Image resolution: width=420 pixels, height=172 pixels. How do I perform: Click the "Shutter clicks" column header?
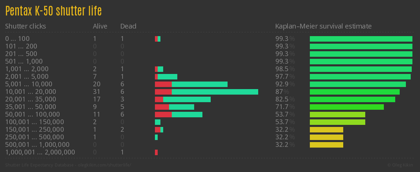[25, 26]
